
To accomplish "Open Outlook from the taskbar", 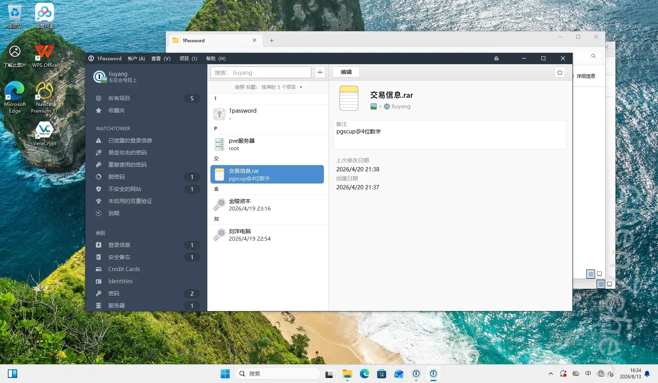I will pos(399,374).
